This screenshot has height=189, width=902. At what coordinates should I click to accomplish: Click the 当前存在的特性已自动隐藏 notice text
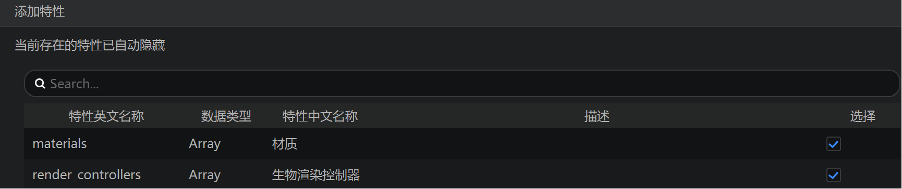pos(90,45)
